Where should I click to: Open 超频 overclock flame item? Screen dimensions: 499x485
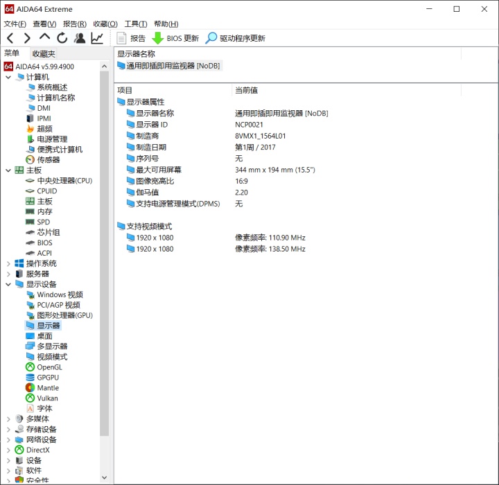[x=39, y=129]
